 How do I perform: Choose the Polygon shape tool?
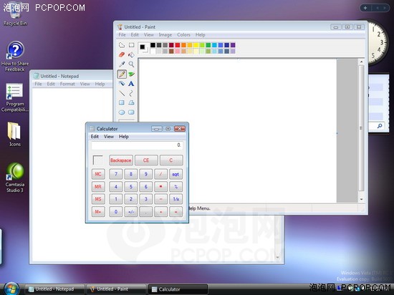pos(131,102)
